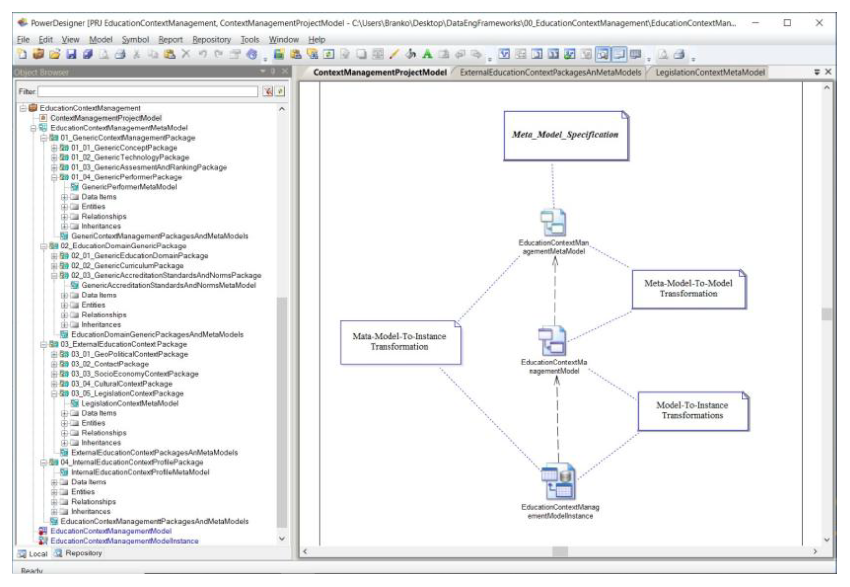Click the printer icon in main toolbar

[x=120, y=55]
